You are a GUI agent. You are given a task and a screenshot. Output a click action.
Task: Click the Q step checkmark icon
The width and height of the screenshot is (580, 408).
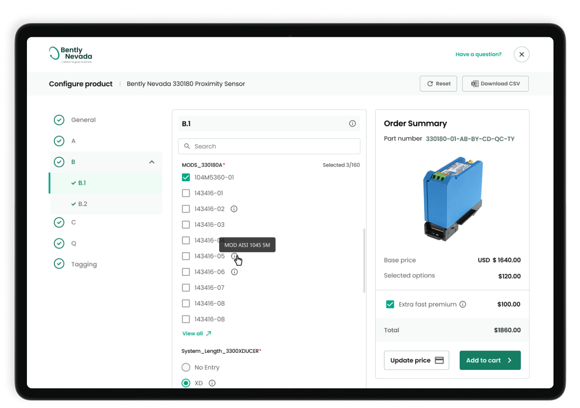pos(59,243)
